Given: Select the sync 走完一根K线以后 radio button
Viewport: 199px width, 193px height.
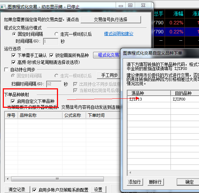Looking at the screenshot, I should 56,76.
